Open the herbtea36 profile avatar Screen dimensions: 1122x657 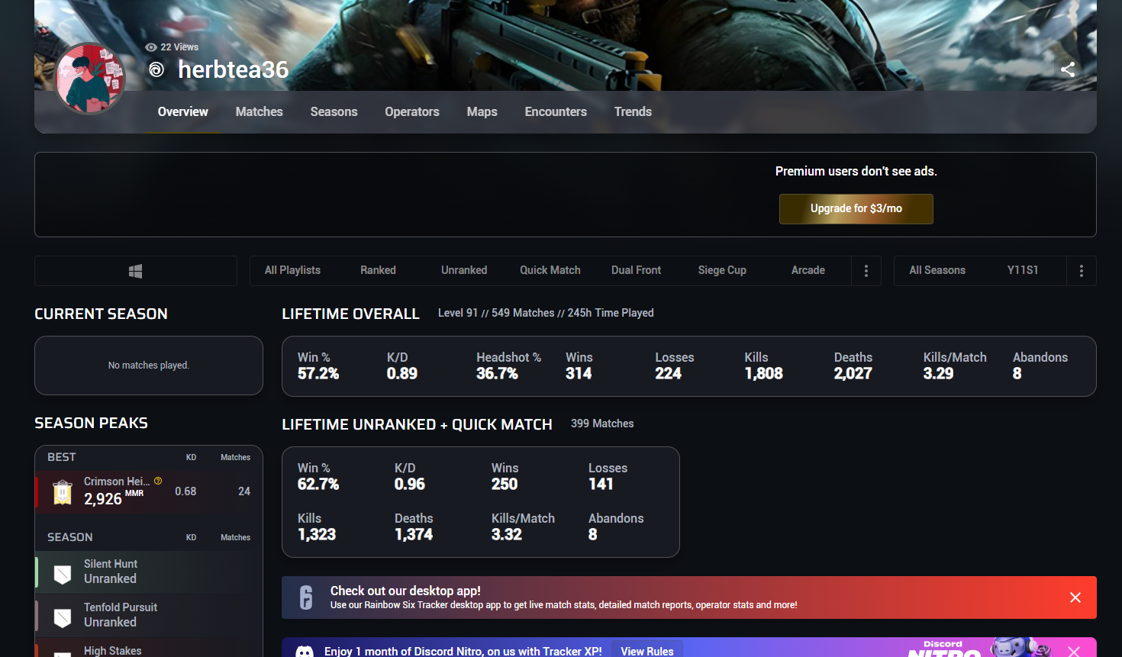point(90,79)
